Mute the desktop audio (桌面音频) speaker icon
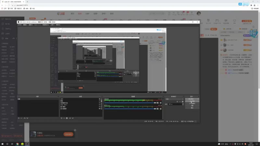 (x=158, y=103)
